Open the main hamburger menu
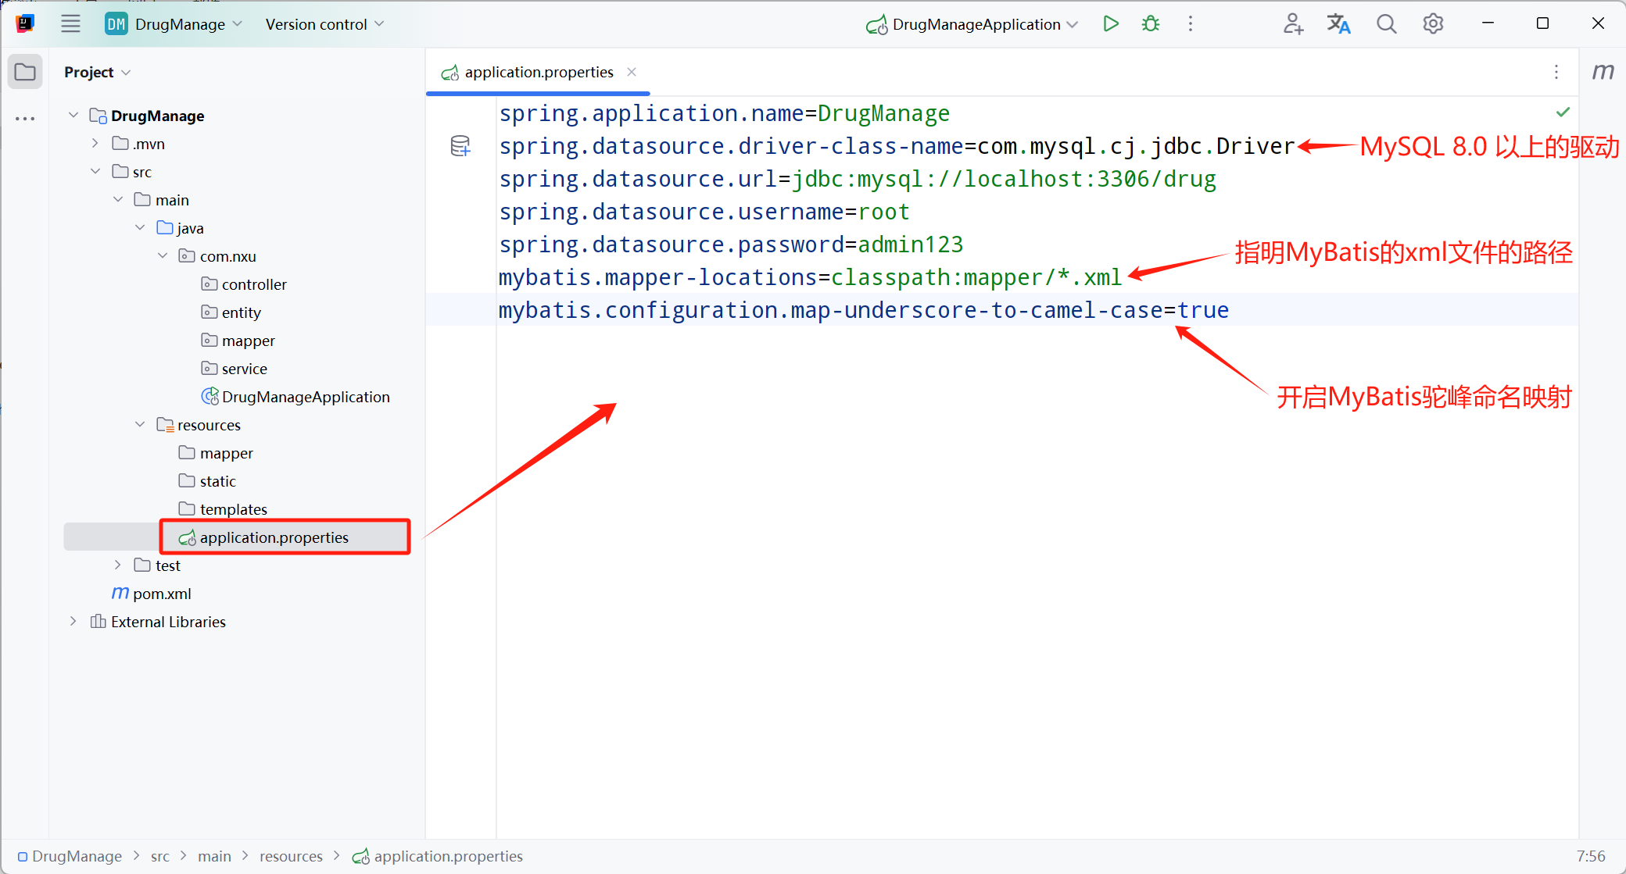 point(70,24)
